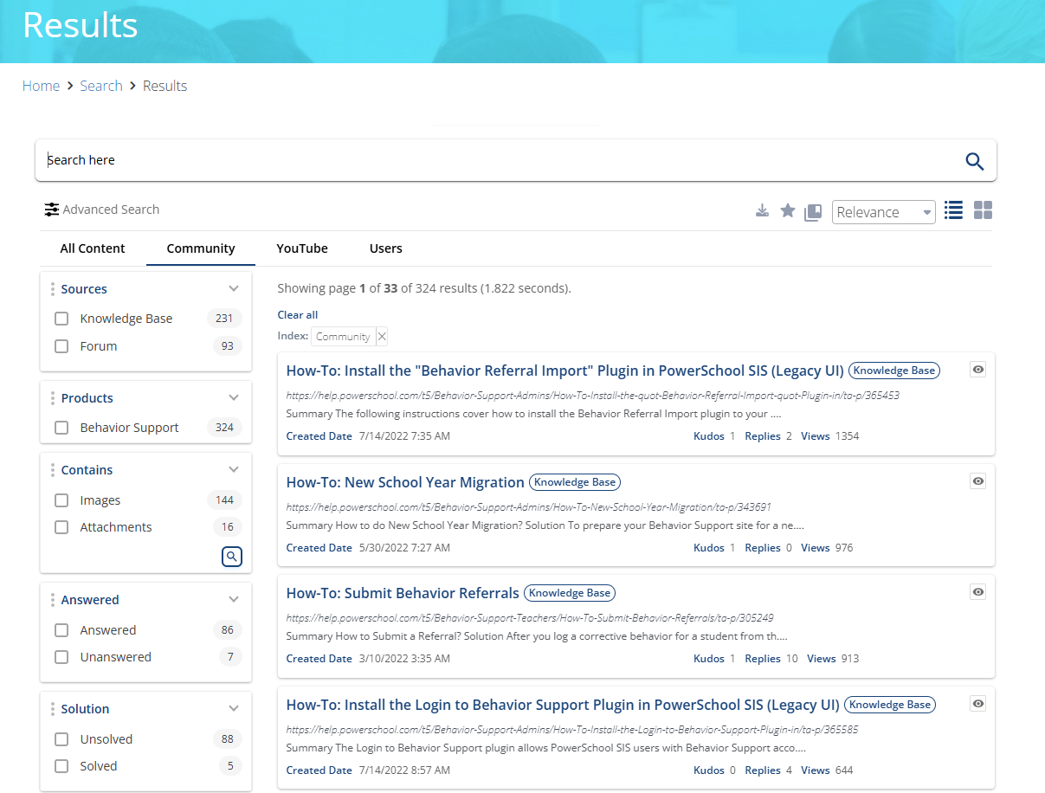The height and width of the screenshot is (793, 1045).
Task: Open the Relevance sort dropdown
Action: coord(883,211)
